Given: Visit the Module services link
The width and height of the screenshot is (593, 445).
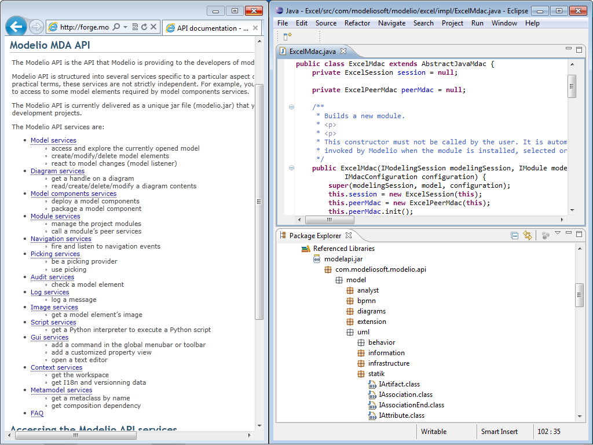Looking at the screenshot, I should point(55,217).
